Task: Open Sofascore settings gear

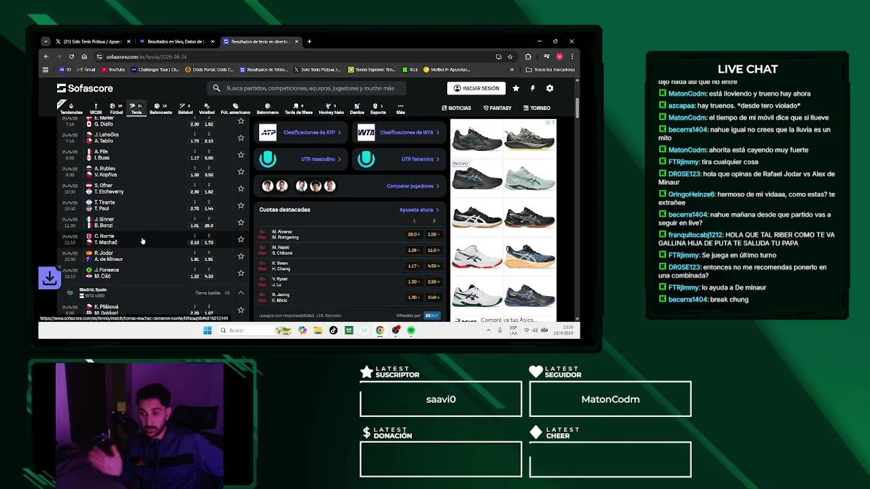Action: pos(550,88)
